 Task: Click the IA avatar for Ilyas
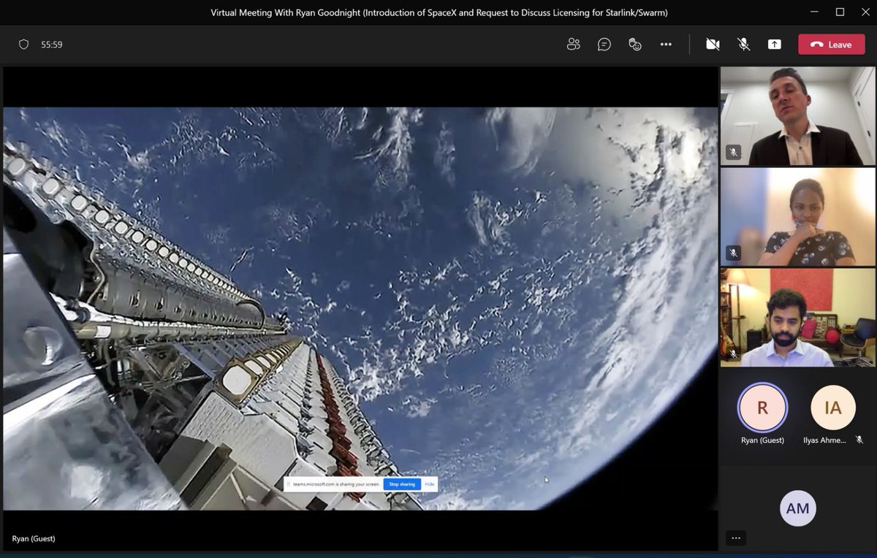pos(833,408)
